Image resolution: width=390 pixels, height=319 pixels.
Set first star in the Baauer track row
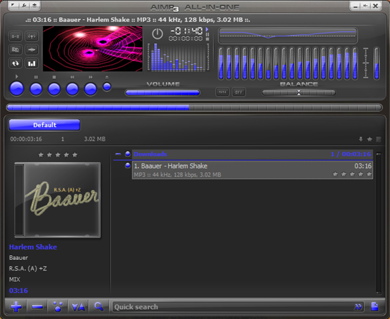(x=336, y=174)
